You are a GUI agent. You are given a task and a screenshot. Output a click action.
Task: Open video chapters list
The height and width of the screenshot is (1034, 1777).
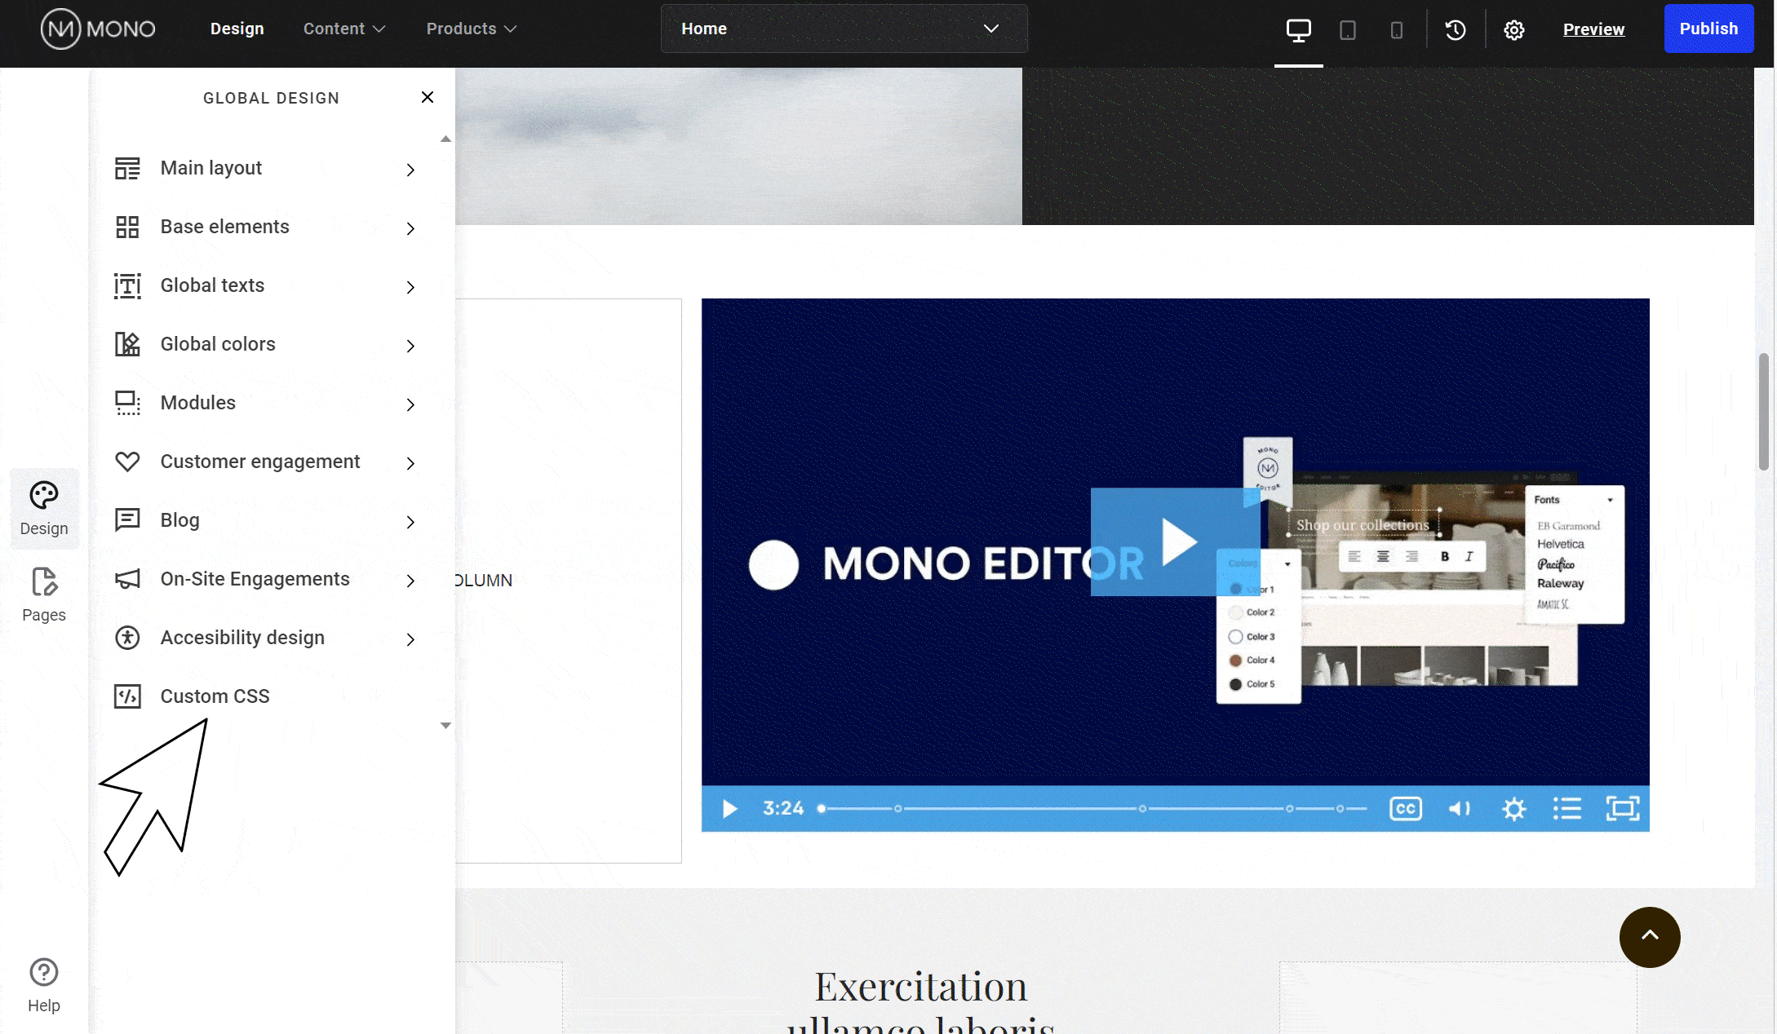click(1567, 808)
